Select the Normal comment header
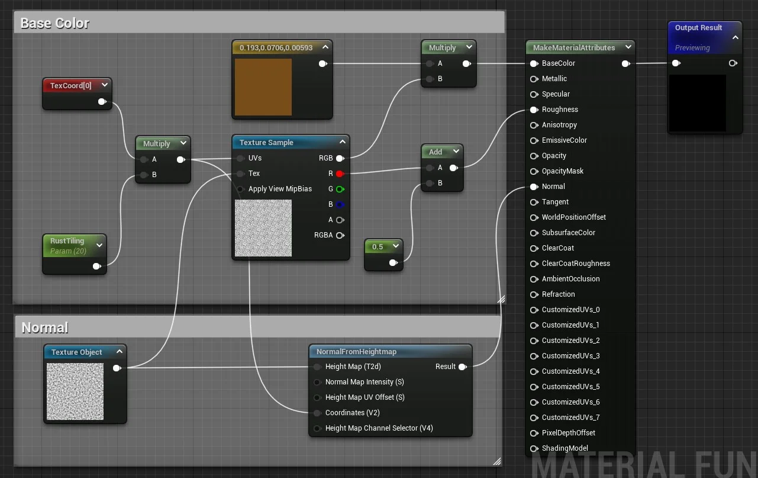The height and width of the screenshot is (478, 758). click(x=257, y=327)
